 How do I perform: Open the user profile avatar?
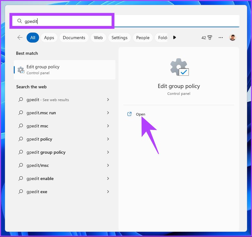click(x=232, y=38)
